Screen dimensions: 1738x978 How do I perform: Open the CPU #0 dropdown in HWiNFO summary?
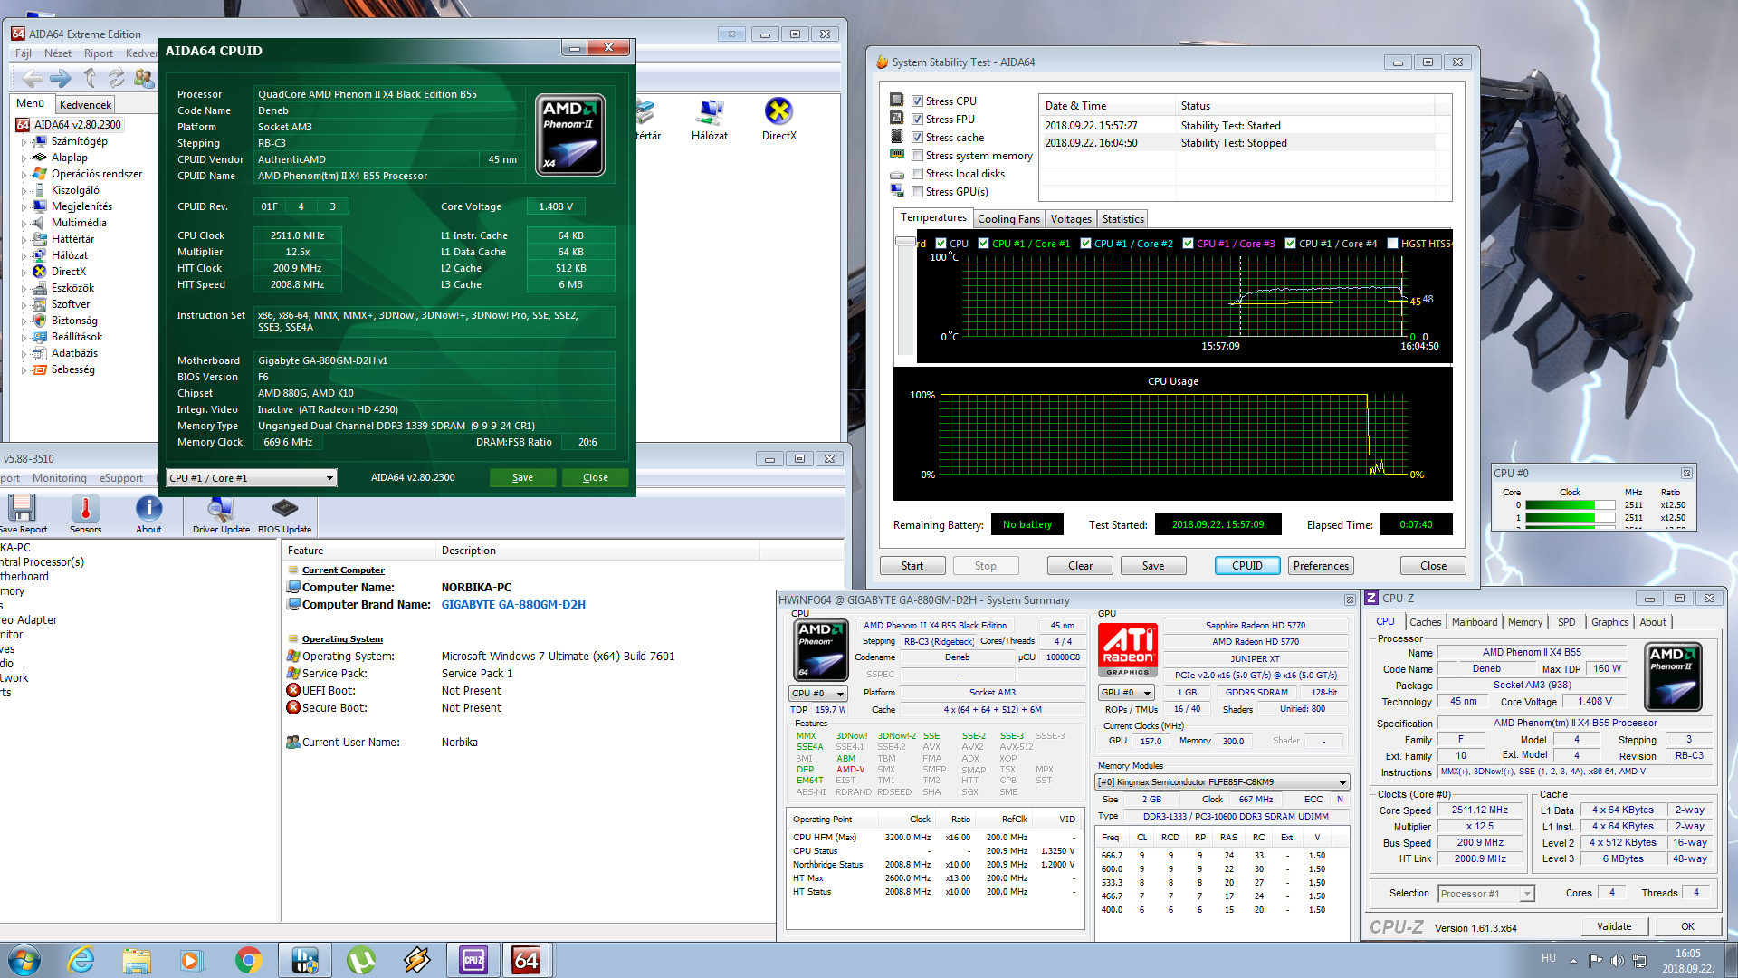(x=817, y=694)
